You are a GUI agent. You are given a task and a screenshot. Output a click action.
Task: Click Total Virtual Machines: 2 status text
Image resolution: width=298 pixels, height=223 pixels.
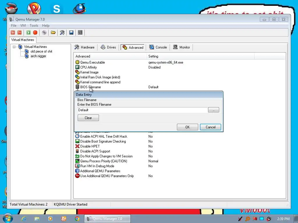(x=29, y=204)
